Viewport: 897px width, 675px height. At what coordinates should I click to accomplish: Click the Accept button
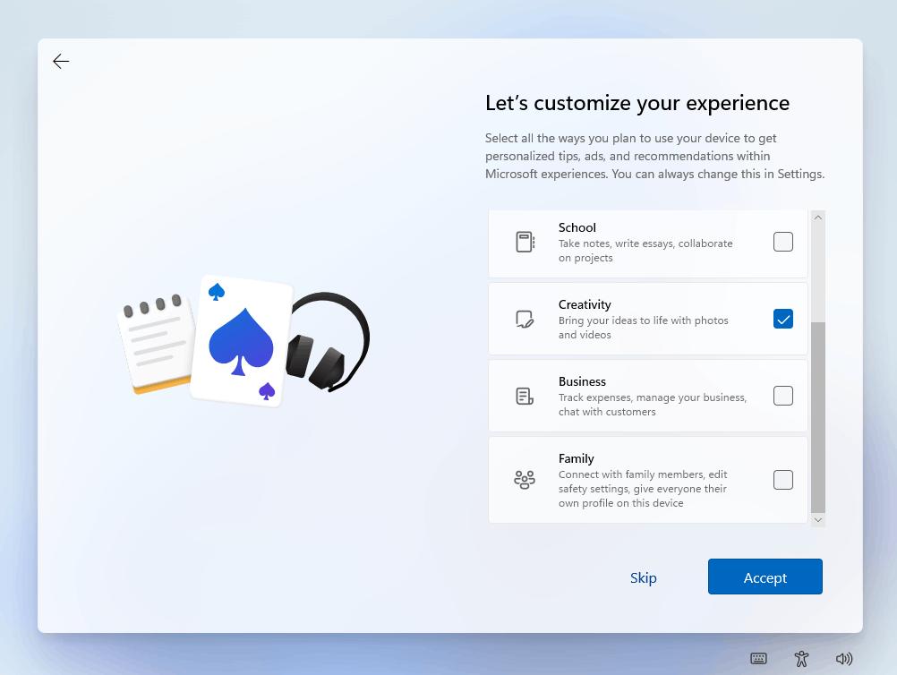pos(765,577)
